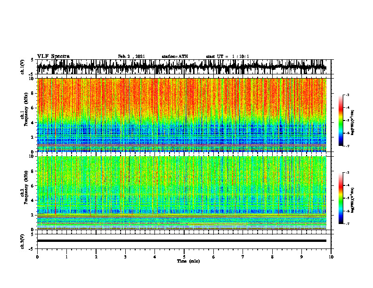
Task: Click the "ch.3(V)" axis label
Action: tap(23, 241)
